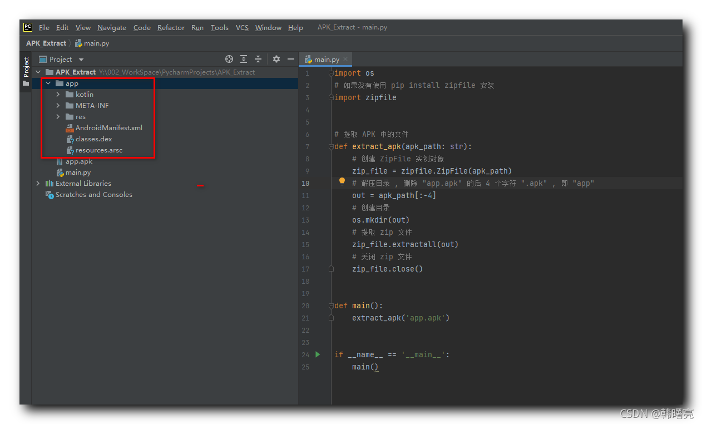This screenshot has width=702, height=424.
Task: Click the APK_Extract breadcrumb
Action: click(46, 43)
